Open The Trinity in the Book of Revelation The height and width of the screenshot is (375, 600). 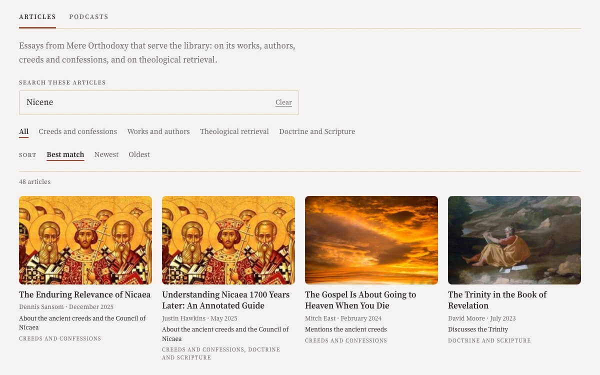[497, 300]
